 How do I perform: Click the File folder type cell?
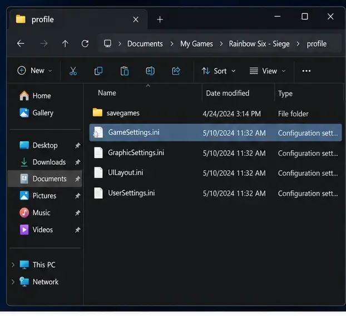(293, 114)
